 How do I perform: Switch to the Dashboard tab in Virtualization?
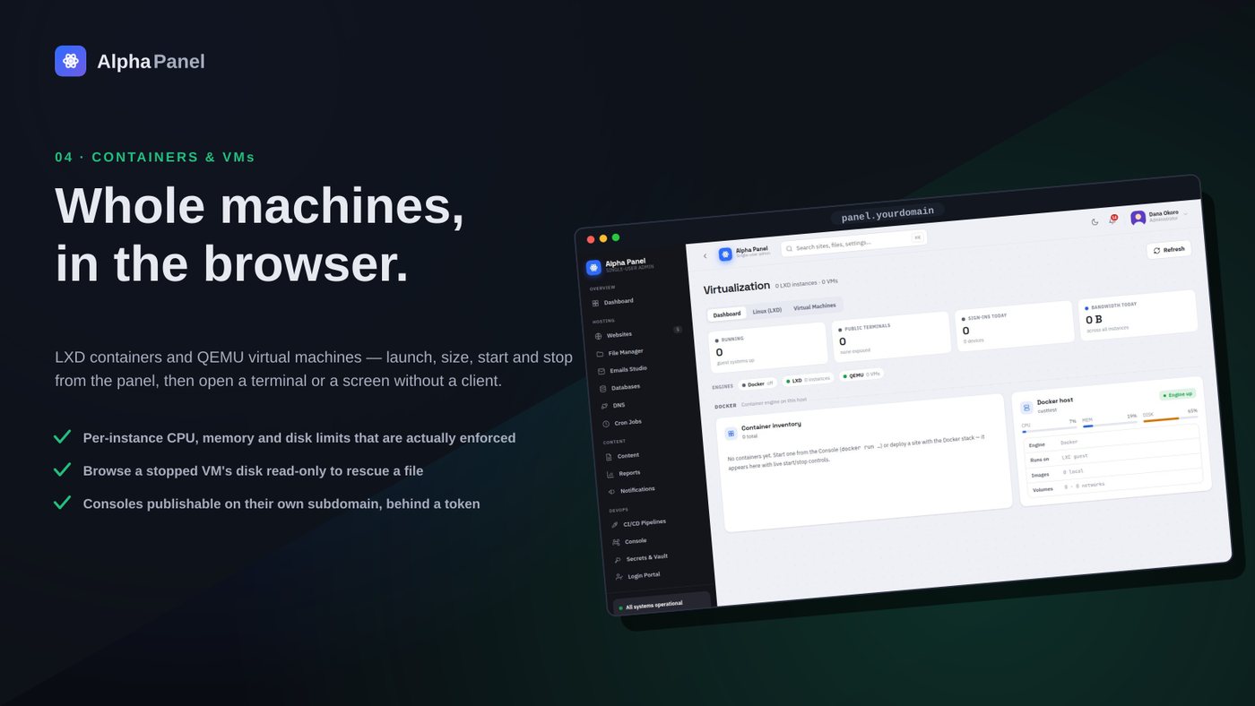727,314
